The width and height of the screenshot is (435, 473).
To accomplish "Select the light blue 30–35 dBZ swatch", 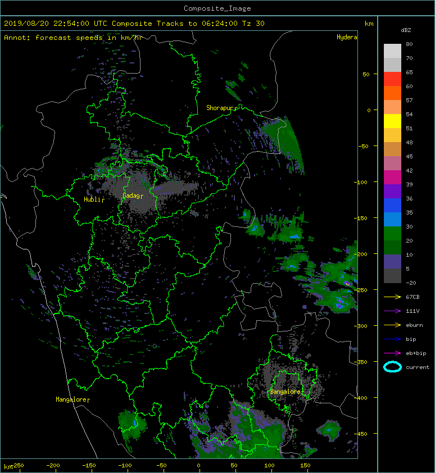I will pyautogui.click(x=392, y=219).
